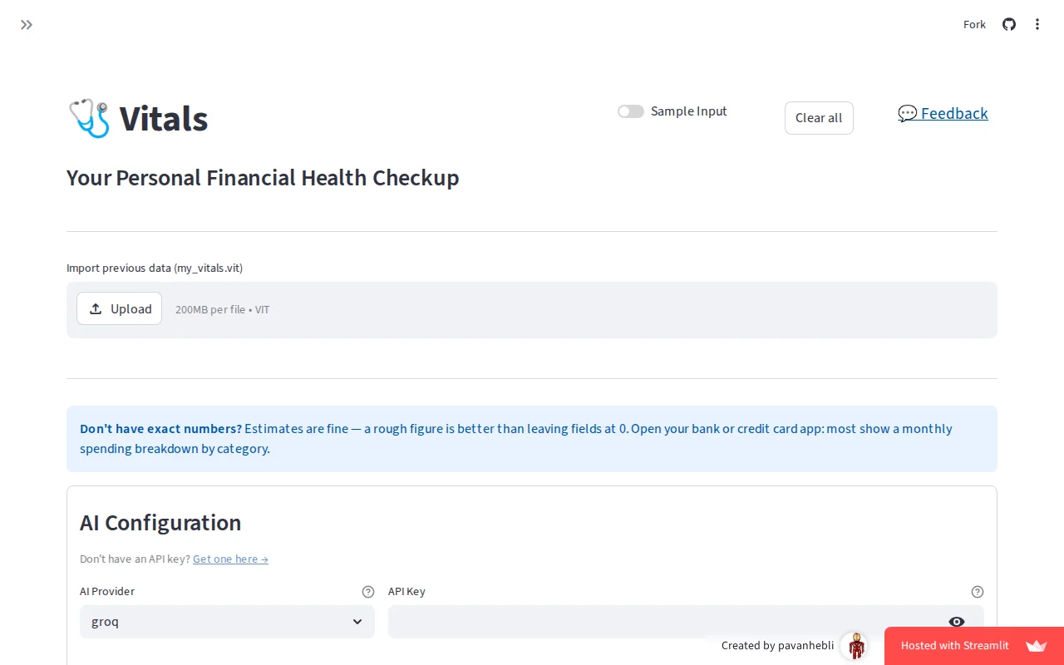Click the Clear all button
Image resolution: width=1064 pixels, height=665 pixels.
819,118
